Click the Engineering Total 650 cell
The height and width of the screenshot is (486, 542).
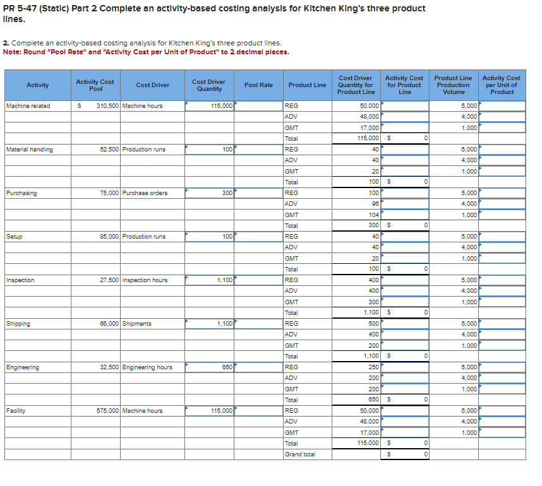pos(356,400)
